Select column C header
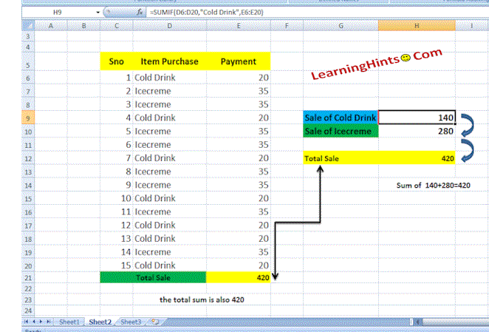 (x=117, y=26)
